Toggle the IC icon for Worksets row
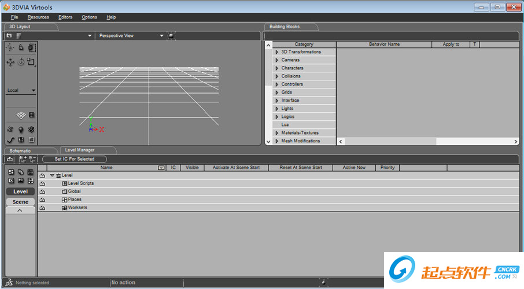This screenshot has width=524, height=289. [x=42, y=208]
